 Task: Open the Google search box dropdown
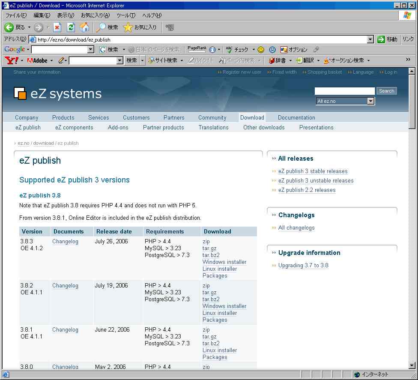coord(91,50)
